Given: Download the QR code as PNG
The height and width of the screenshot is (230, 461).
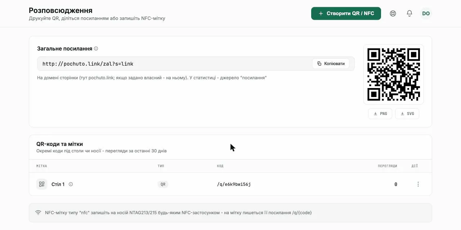Looking at the screenshot, I should coord(380,114).
